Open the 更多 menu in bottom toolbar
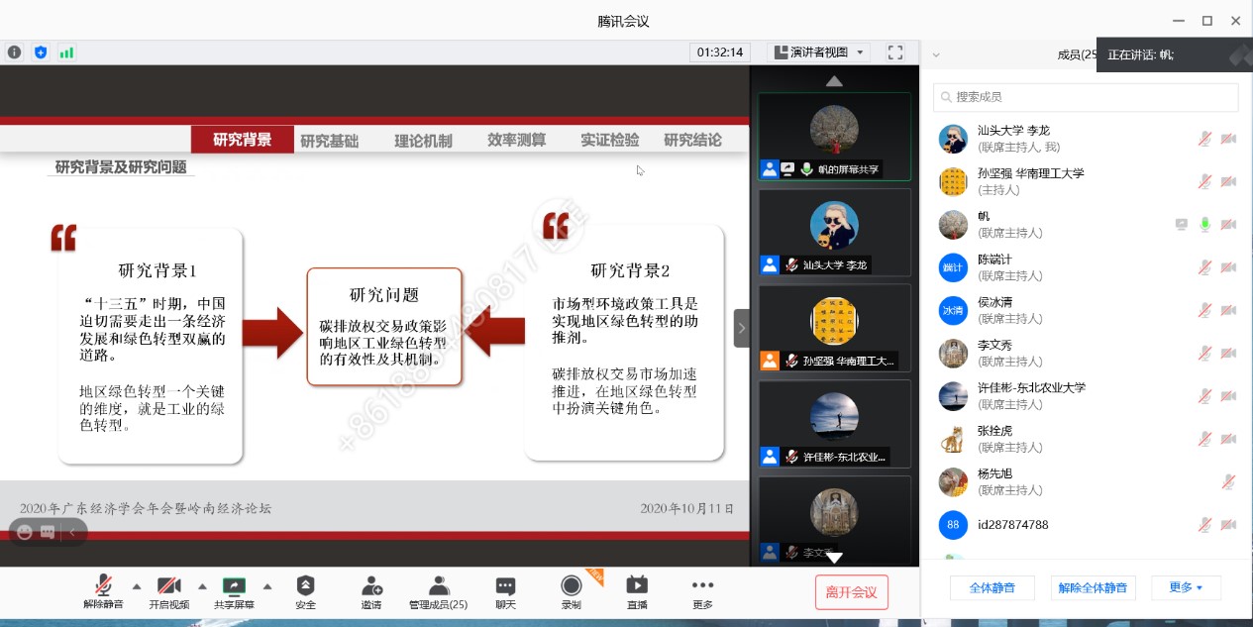This screenshot has width=1253, height=627. click(702, 585)
